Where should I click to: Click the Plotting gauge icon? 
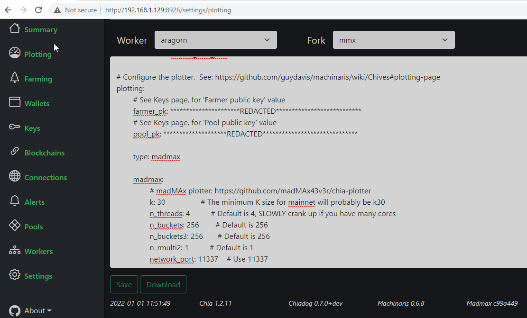[14, 53]
